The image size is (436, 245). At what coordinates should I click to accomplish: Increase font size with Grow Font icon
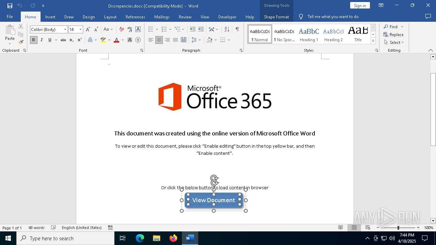(x=88, y=29)
